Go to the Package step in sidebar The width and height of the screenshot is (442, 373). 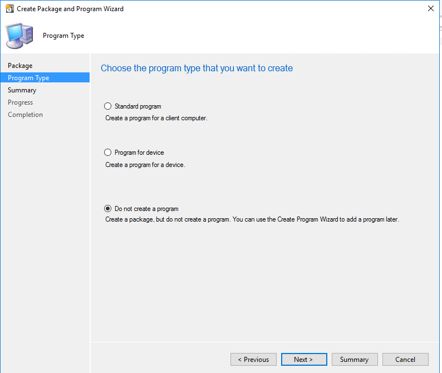coord(20,66)
